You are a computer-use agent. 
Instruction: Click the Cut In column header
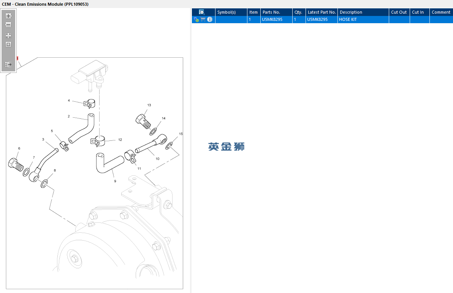[x=420, y=12]
